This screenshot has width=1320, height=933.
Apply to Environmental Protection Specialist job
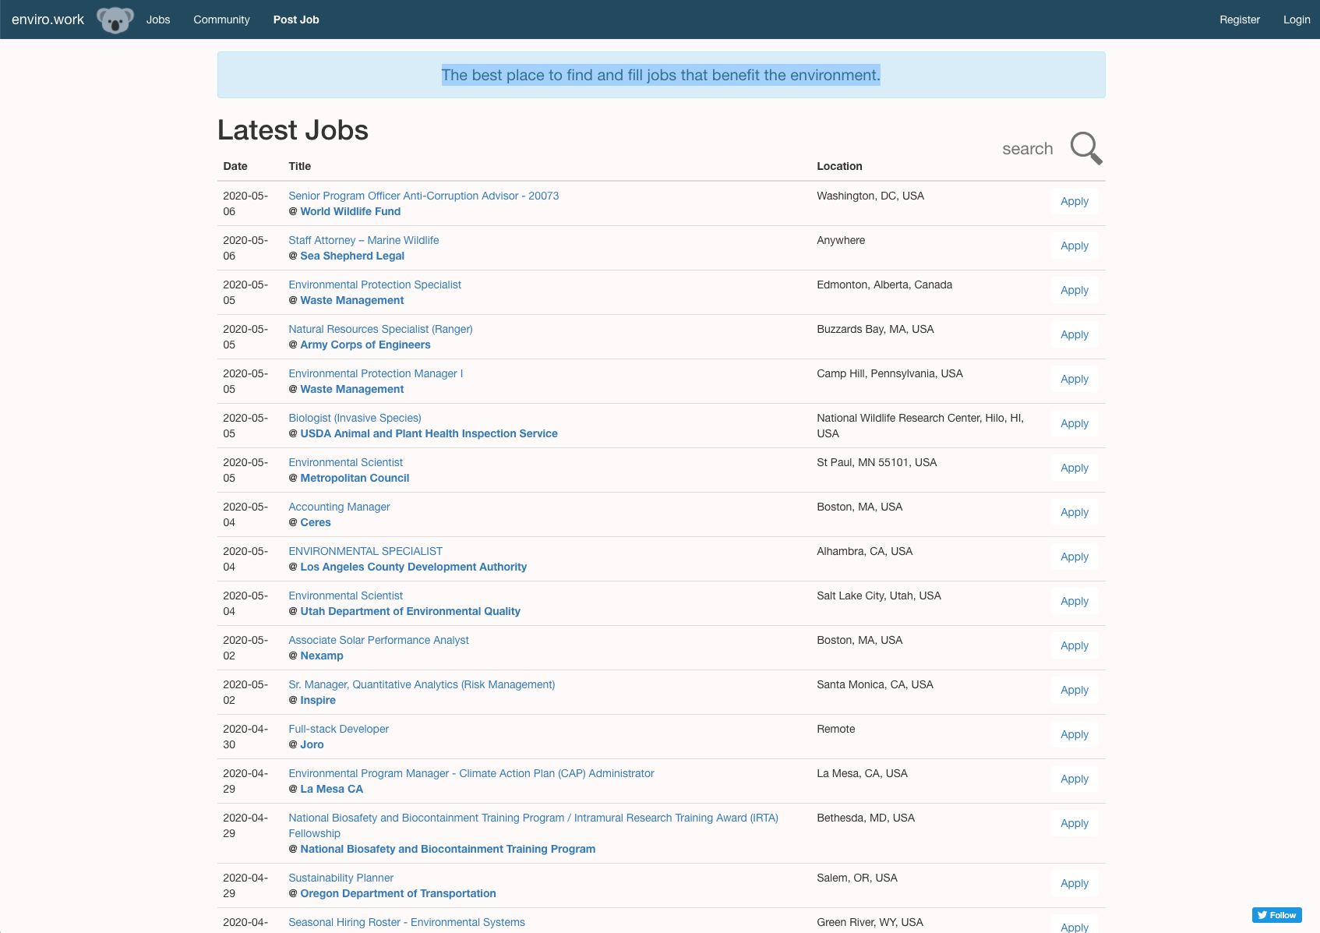coord(1074,290)
